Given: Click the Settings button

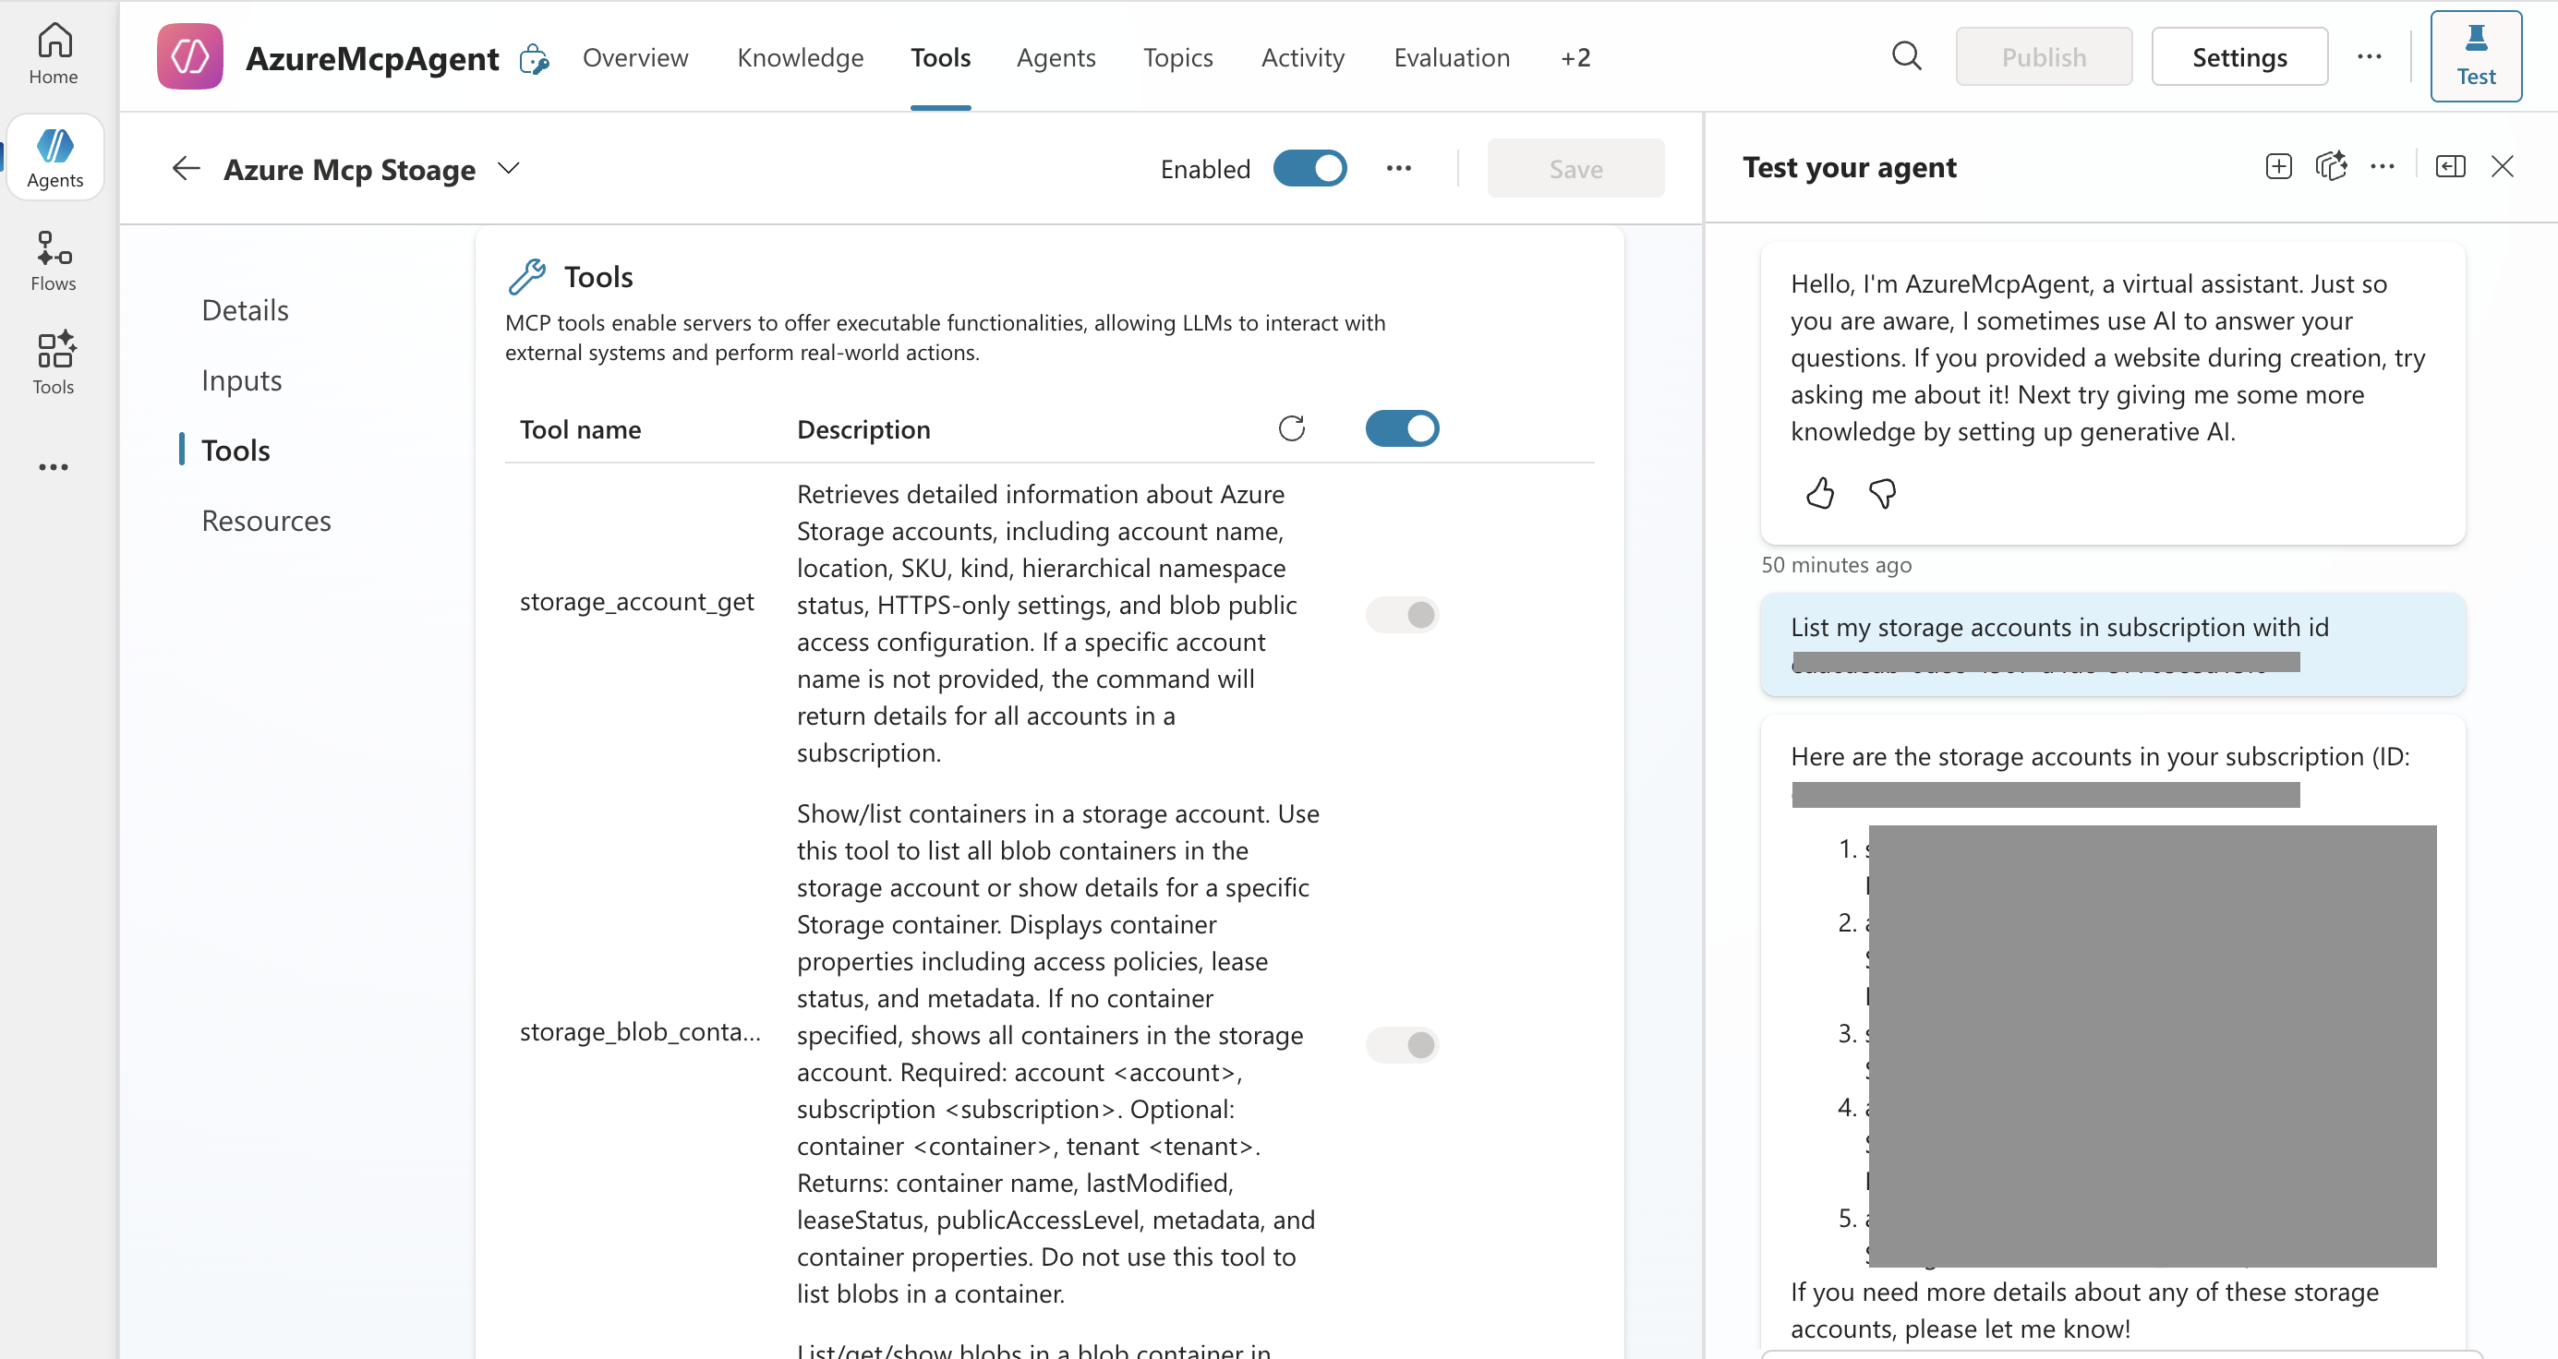Looking at the screenshot, I should click(x=2239, y=56).
